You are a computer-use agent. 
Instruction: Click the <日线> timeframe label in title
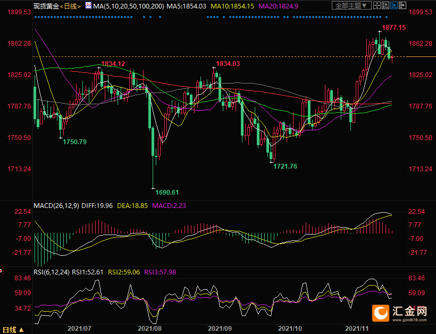click(x=70, y=6)
